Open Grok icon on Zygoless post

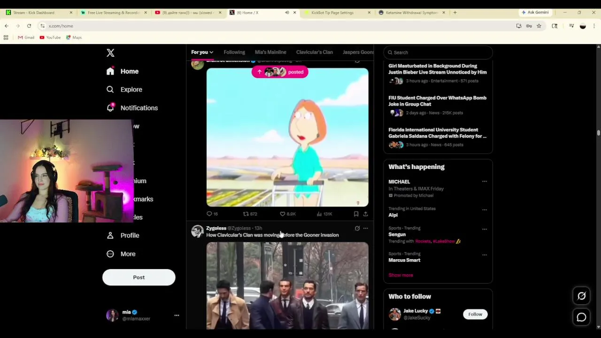point(357,229)
